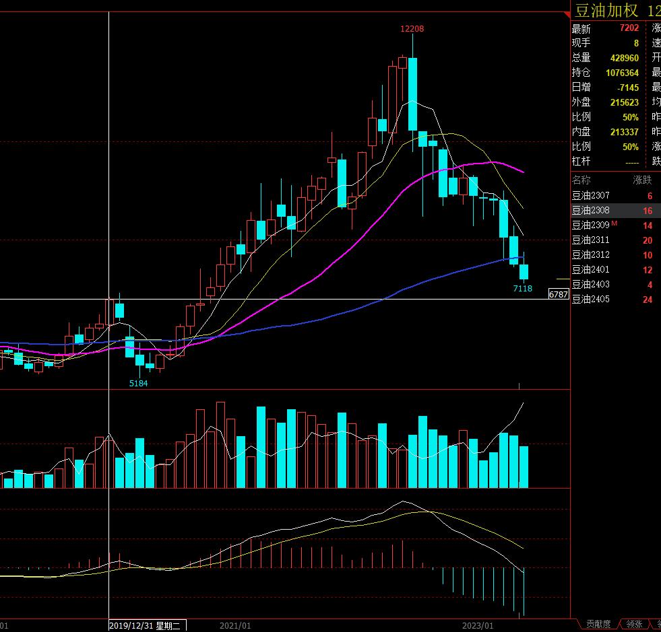The width and height of the screenshot is (661, 632).
Task: Click the 7118 price label near last candle
Action: (x=522, y=288)
